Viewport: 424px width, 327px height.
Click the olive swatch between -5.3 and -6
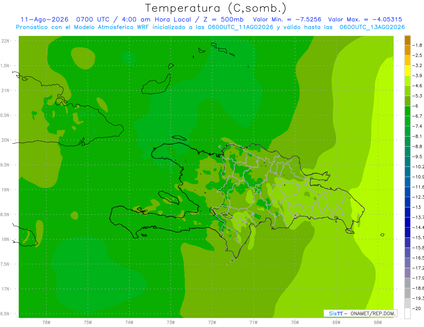pos(407,101)
